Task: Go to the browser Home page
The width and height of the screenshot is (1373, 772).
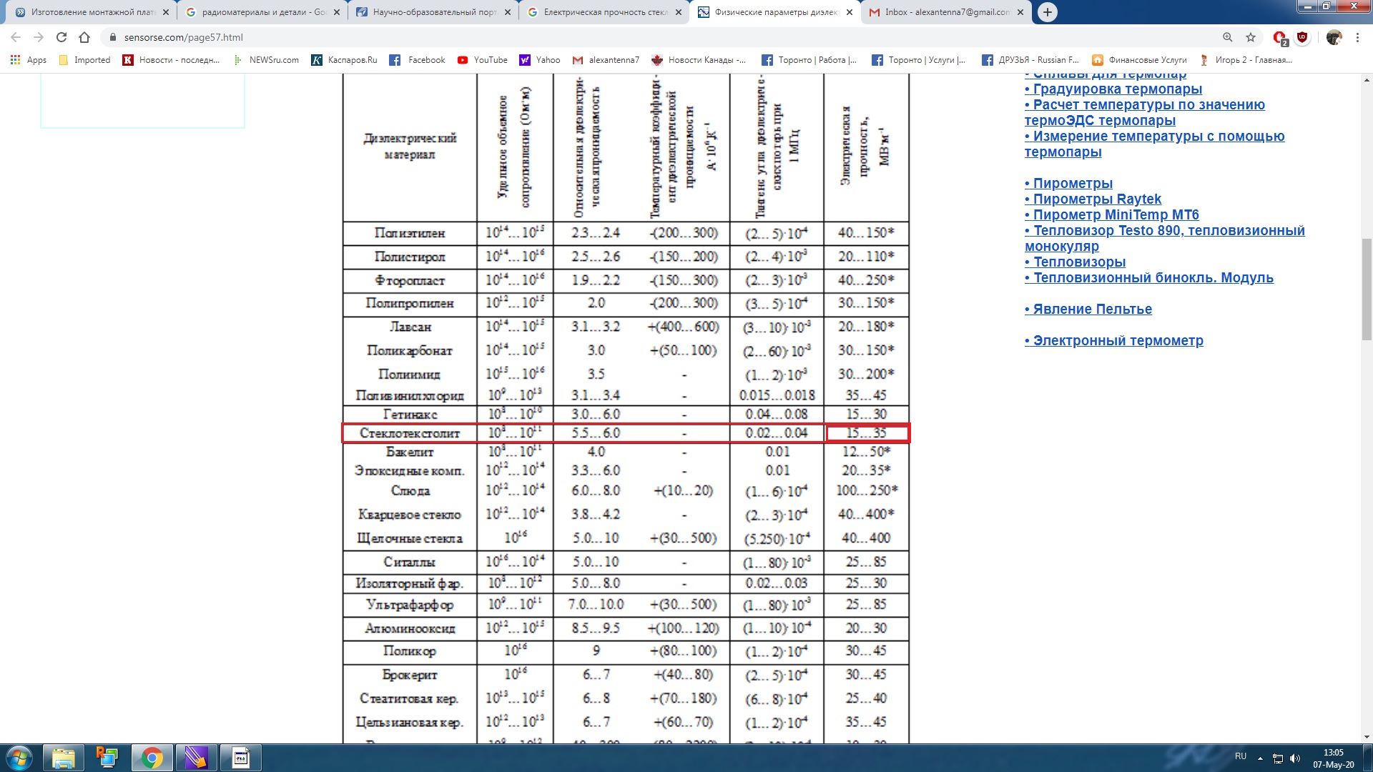Action: (84, 37)
